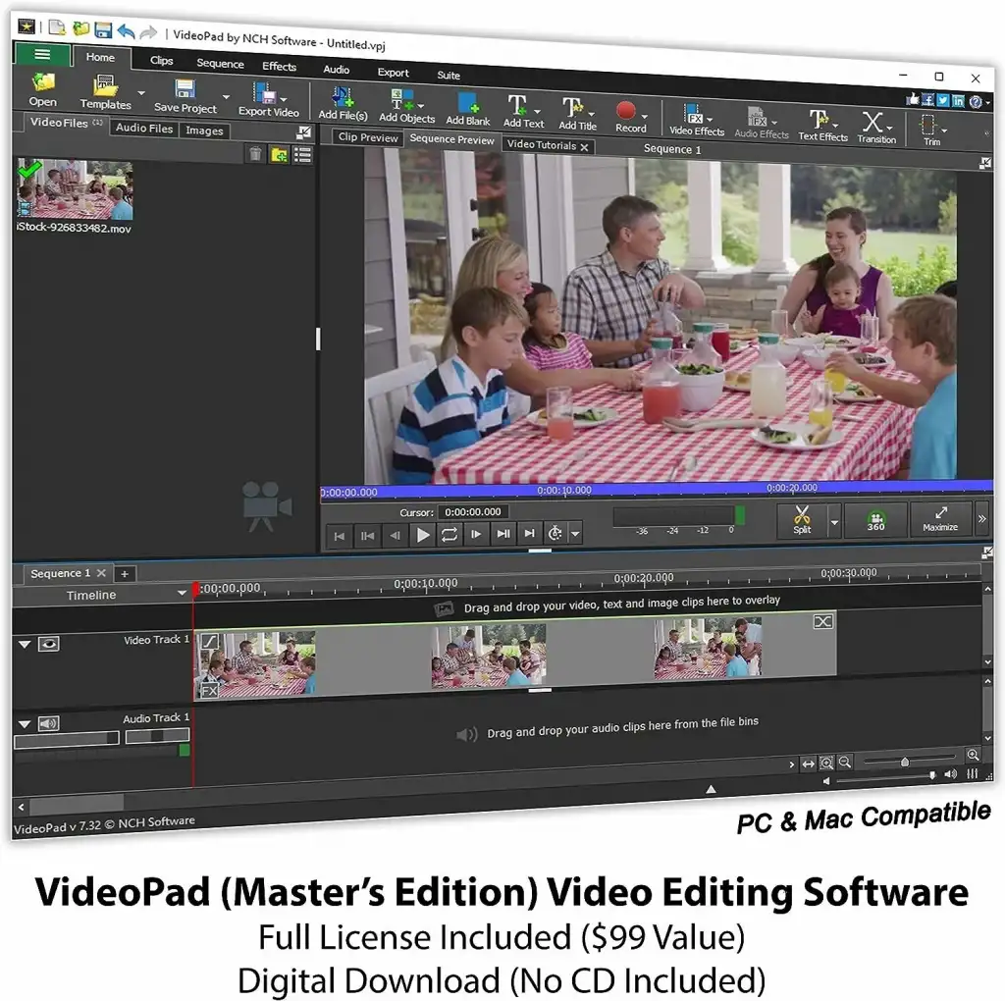Open the Record dropdown arrow
Viewport: 1005px width, 1001px height.
point(644,117)
